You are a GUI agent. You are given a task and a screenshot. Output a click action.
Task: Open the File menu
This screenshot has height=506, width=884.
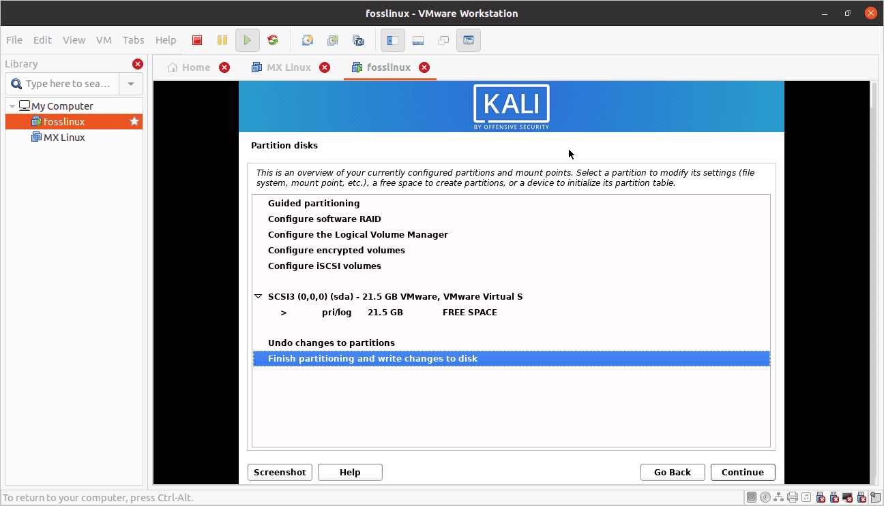click(14, 40)
